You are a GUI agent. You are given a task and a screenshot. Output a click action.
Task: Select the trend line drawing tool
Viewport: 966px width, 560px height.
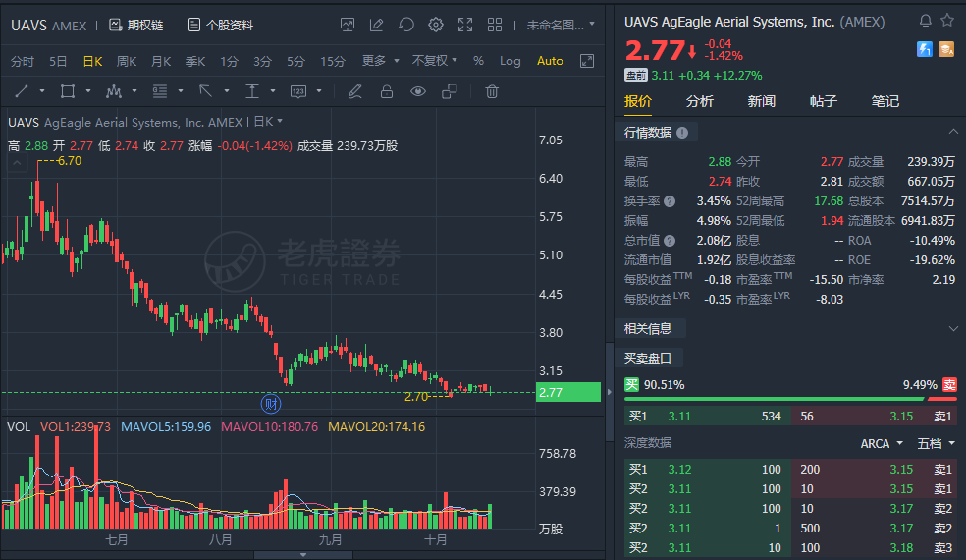point(22,92)
